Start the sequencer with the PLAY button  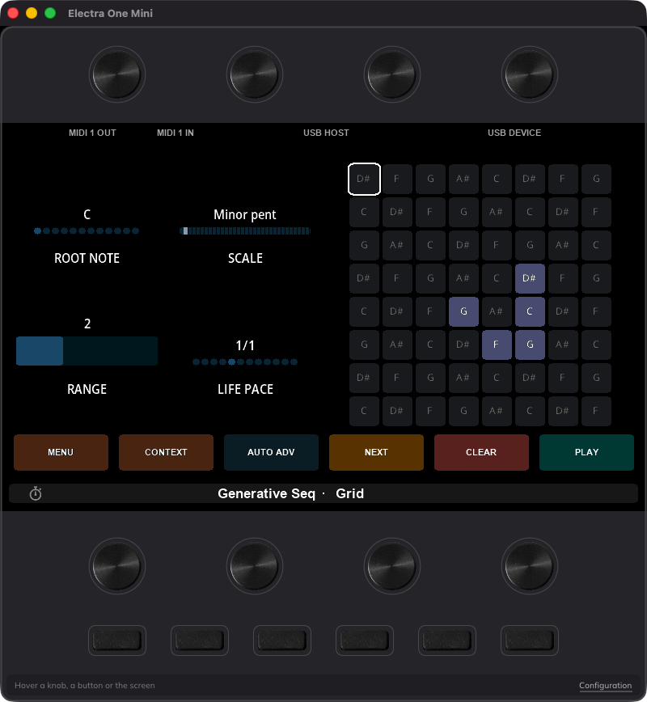[586, 452]
